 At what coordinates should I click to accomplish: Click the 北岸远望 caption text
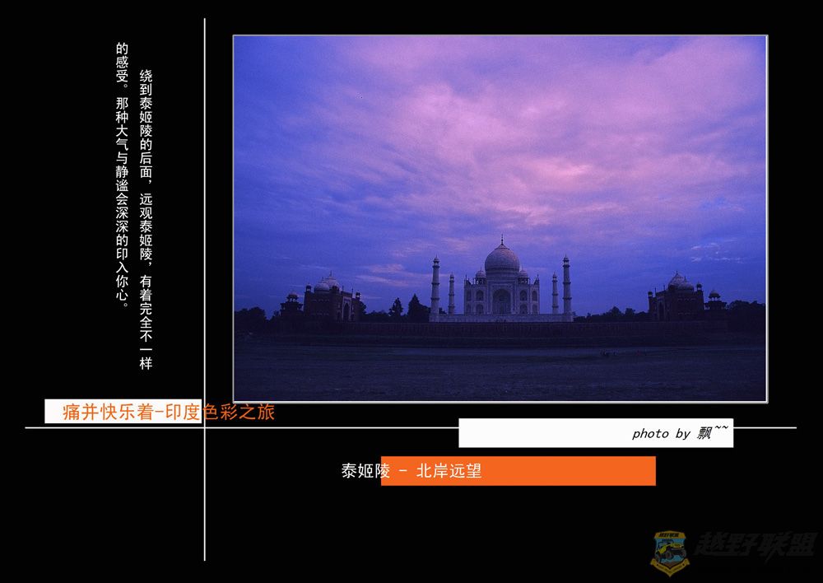449,471
